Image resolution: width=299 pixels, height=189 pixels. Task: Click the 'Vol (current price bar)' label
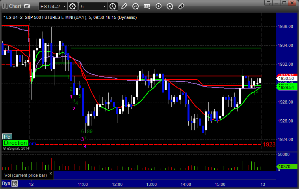[x=26, y=175]
